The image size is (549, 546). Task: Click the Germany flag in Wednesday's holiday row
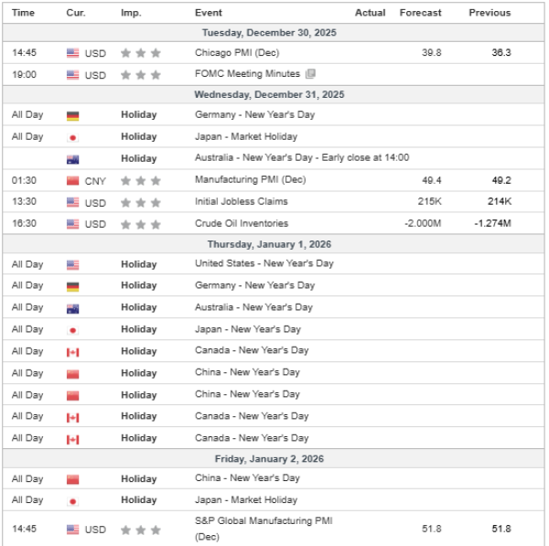(x=73, y=115)
